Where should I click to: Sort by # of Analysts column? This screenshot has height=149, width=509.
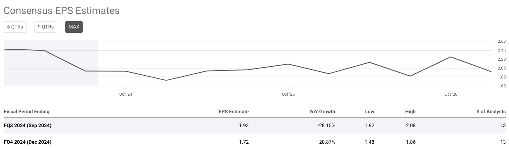point(491,112)
